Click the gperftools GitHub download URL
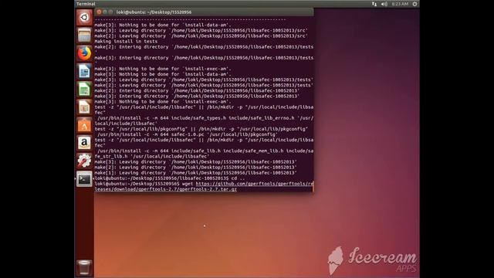494x278 pixels. tap(204, 186)
